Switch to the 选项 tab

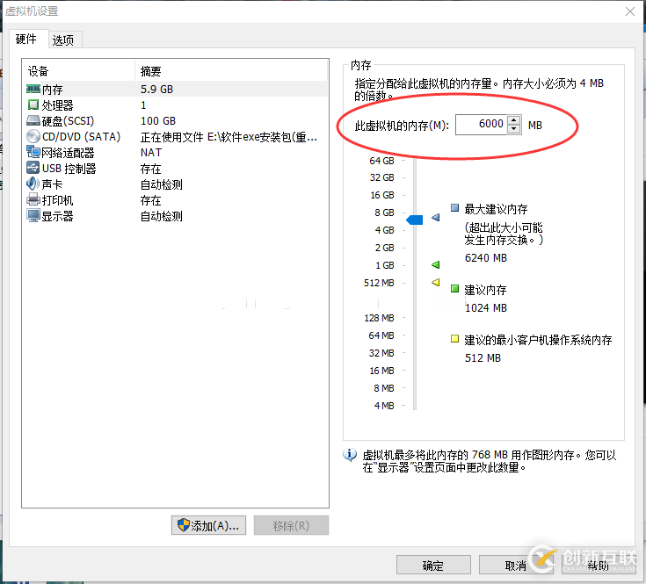[65, 40]
